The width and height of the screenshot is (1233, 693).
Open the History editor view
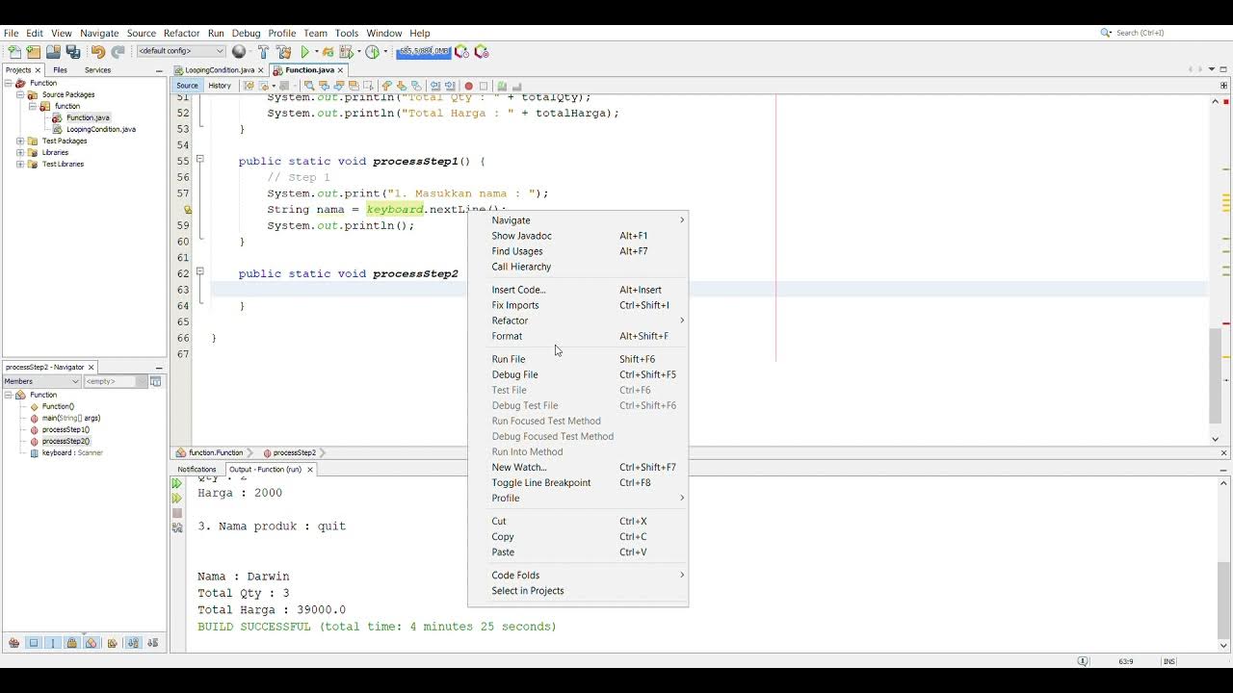coord(220,86)
